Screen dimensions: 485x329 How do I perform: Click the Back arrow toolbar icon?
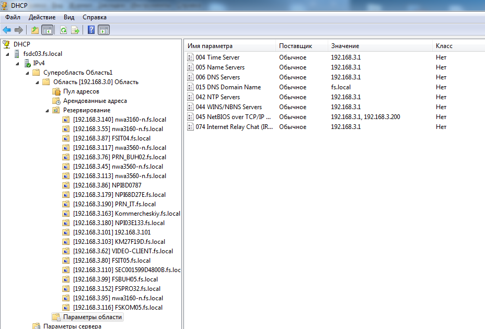[7, 30]
